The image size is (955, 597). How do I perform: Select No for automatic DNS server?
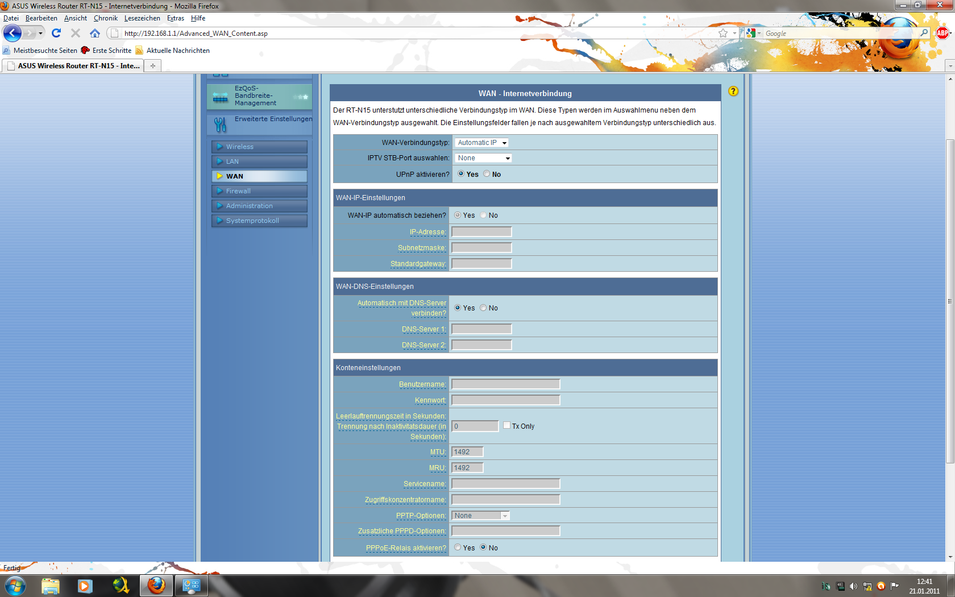pos(483,308)
